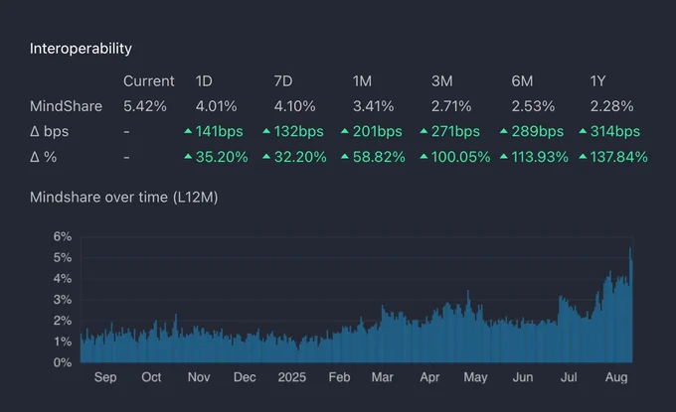The image size is (676, 412).
Task: Select the 7D column header
Action: tap(283, 81)
